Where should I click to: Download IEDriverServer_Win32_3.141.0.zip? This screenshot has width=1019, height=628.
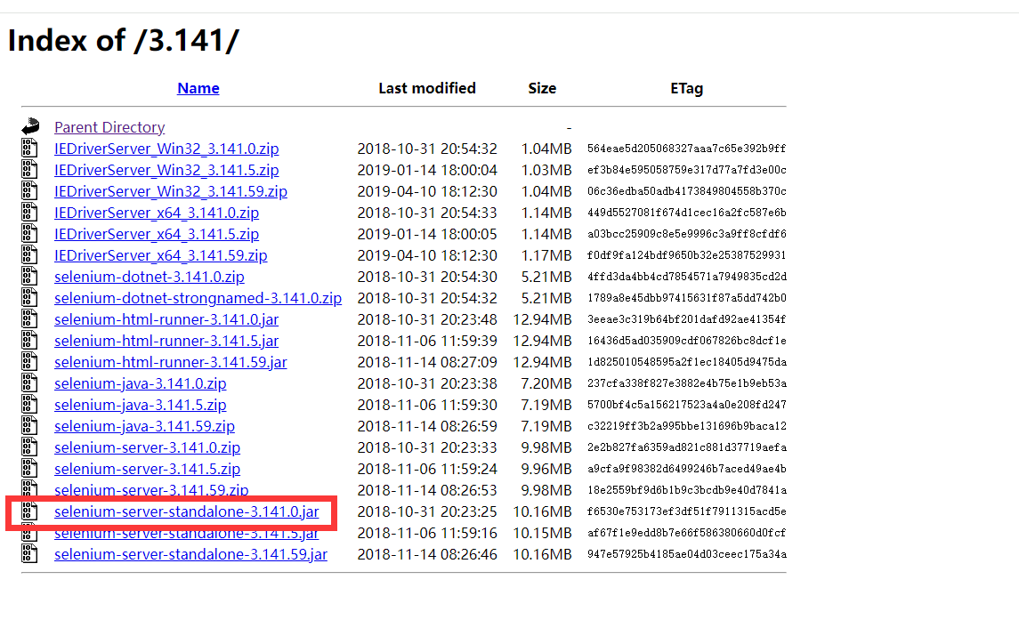pyautogui.click(x=166, y=149)
